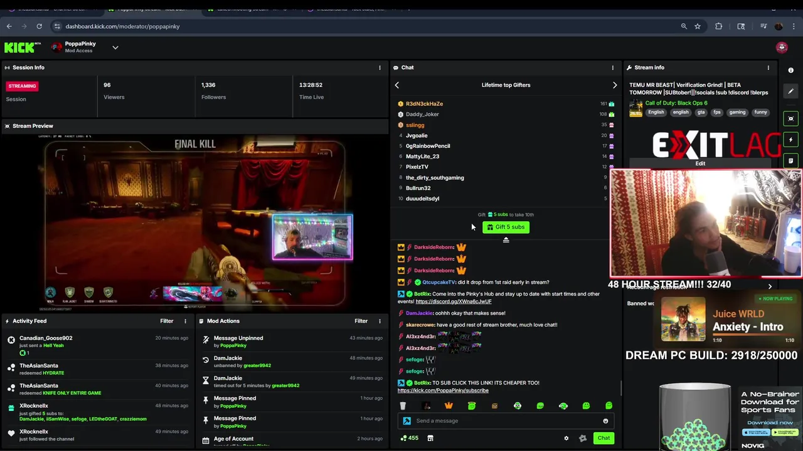Open browser extensions puzzle icon

pyautogui.click(x=718, y=26)
